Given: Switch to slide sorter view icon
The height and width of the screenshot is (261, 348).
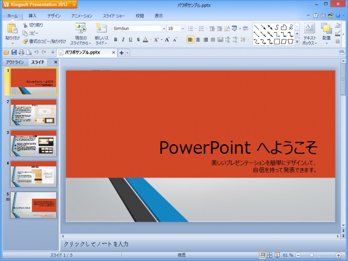Looking at the screenshot, I should [270, 255].
